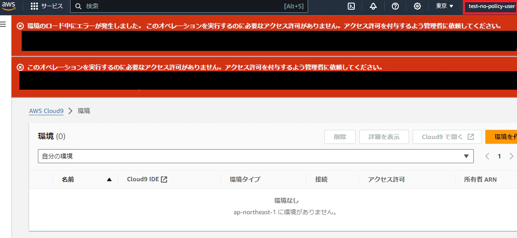Click the search magnifier icon

tap(78, 6)
